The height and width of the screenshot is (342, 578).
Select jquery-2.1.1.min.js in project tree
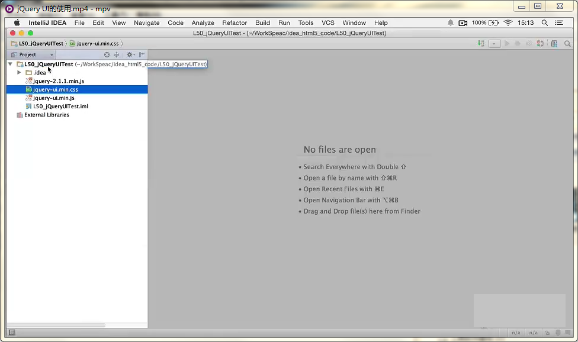(x=59, y=81)
